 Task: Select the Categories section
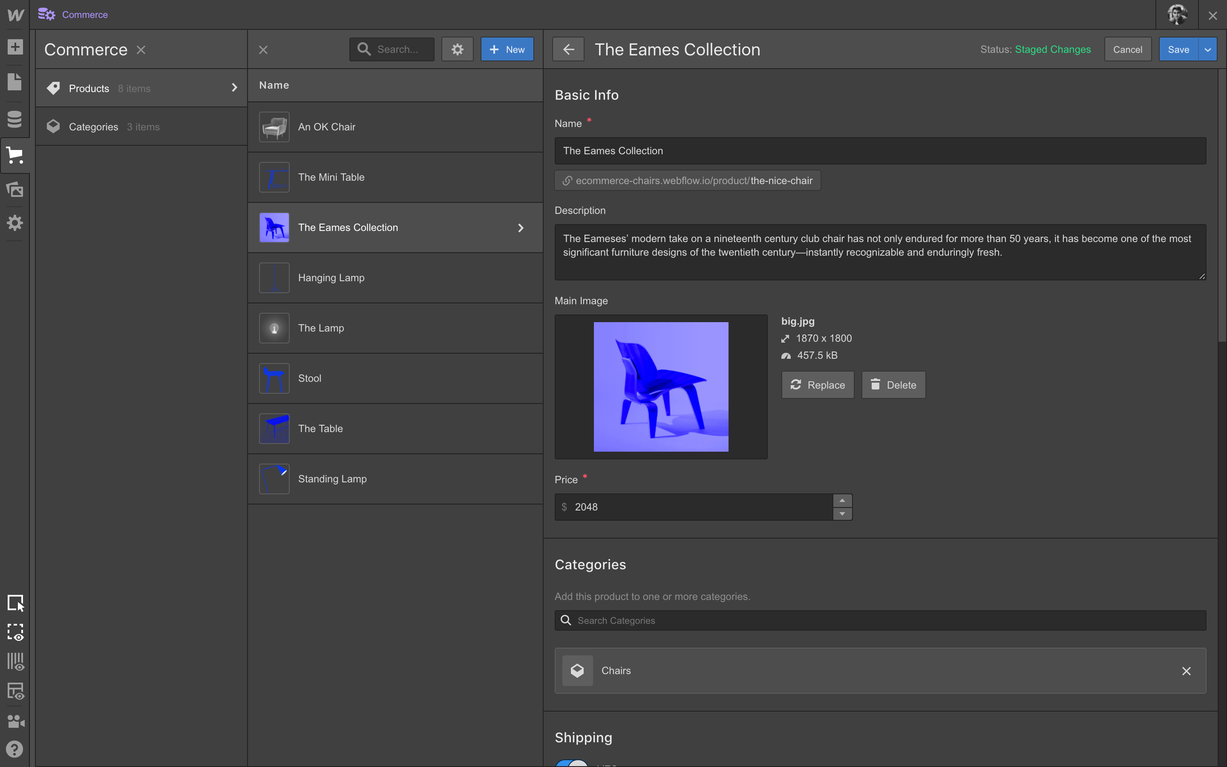[x=141, y=127]
